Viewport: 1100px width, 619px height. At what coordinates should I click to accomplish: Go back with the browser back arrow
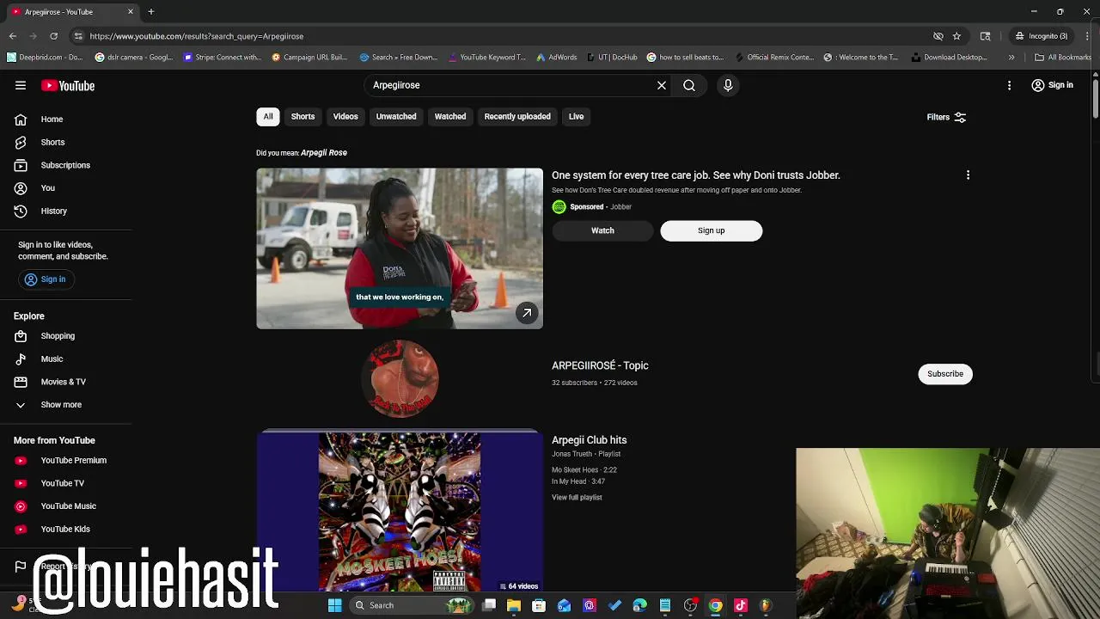click(13, 36)
